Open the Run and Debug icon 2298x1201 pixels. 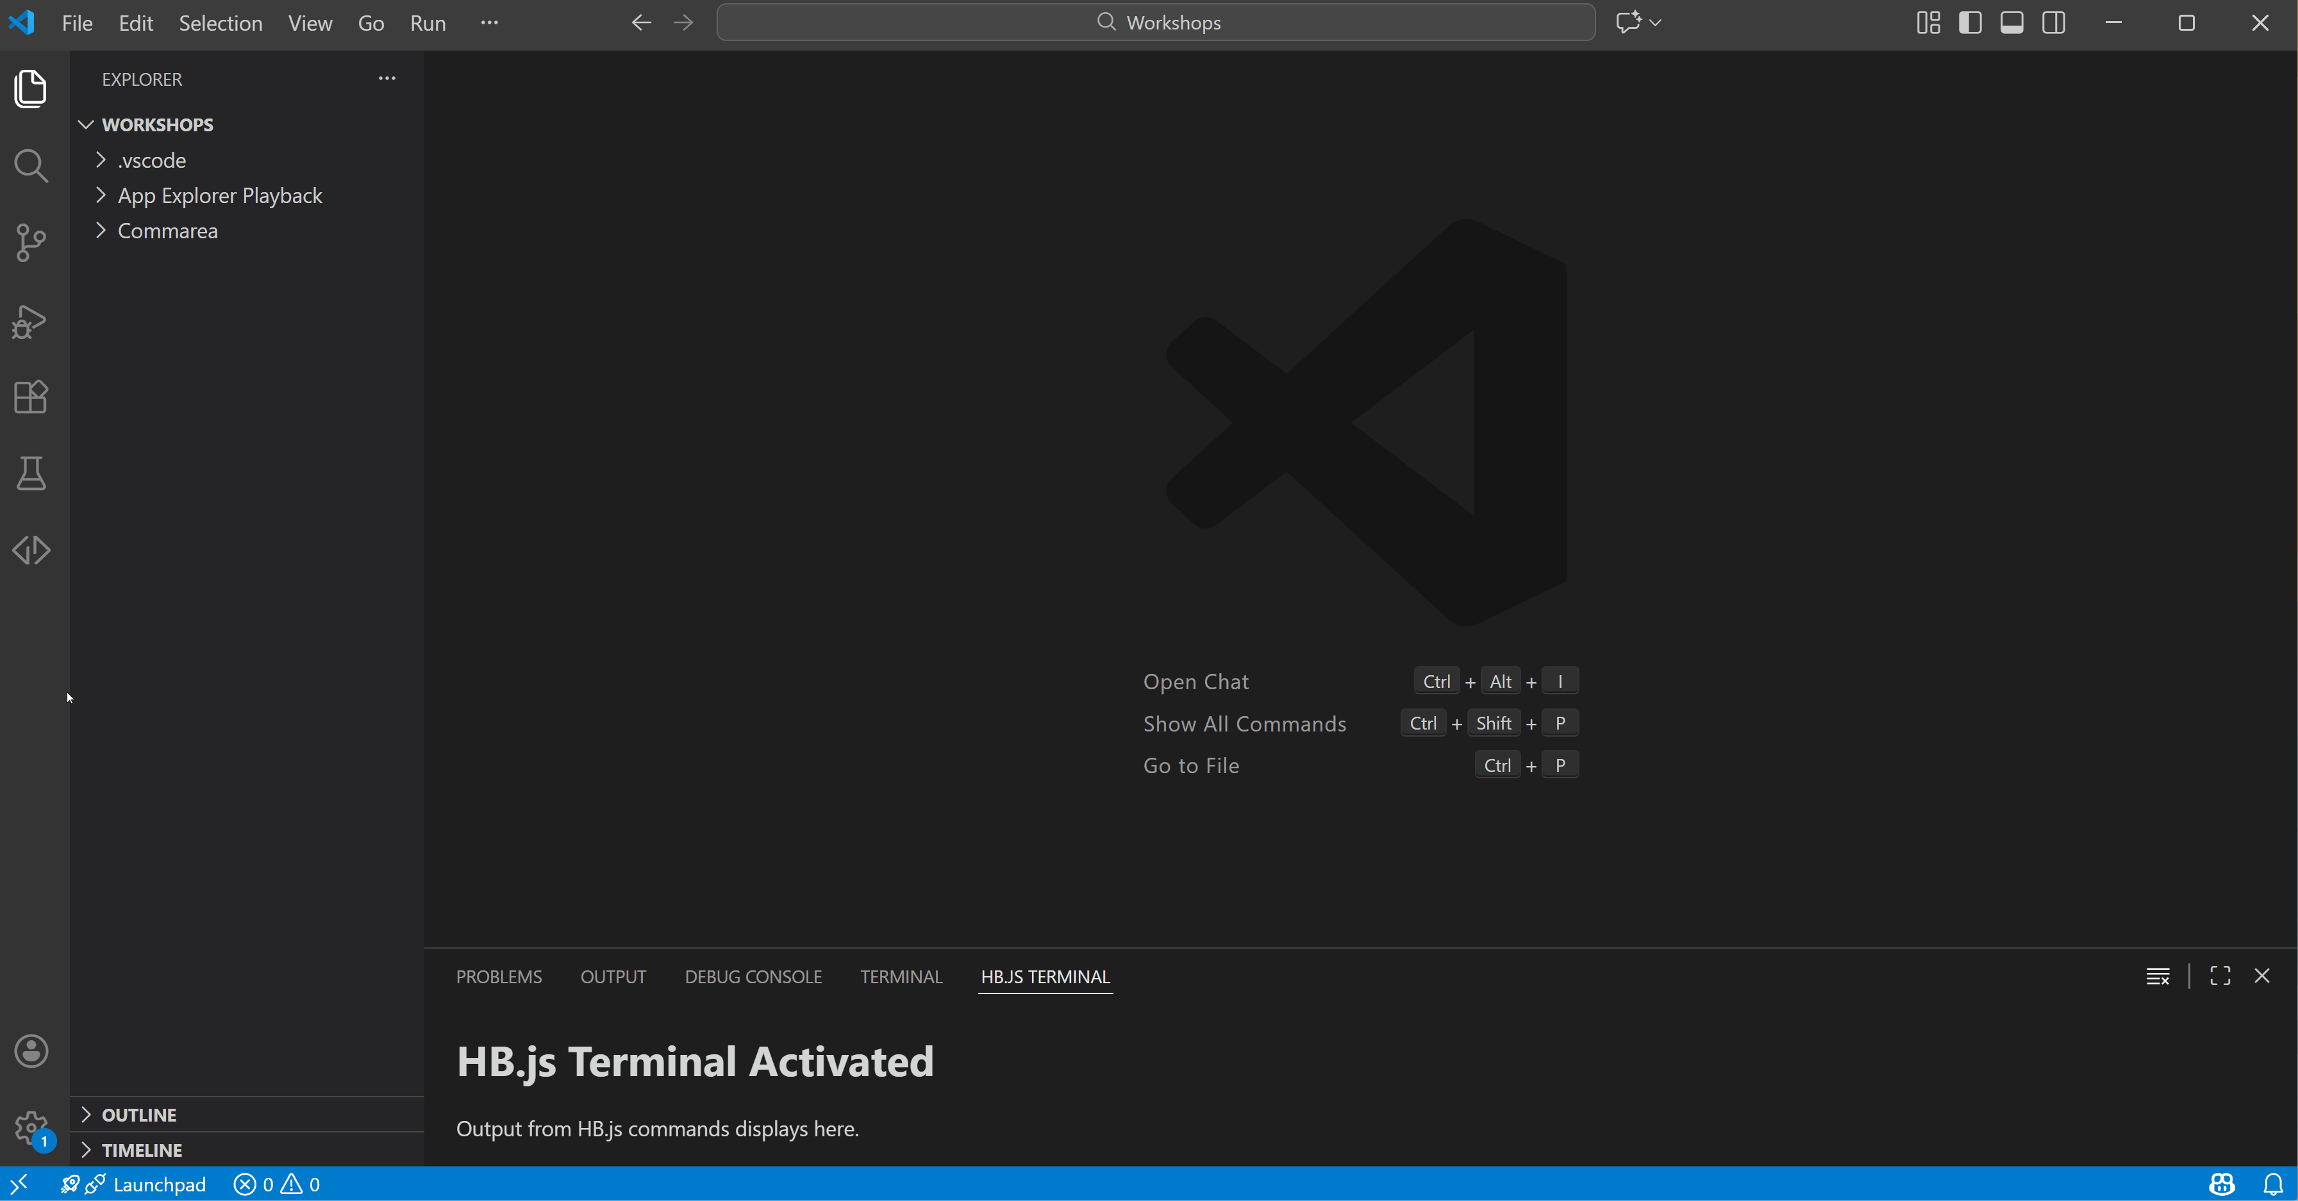pyautogui.click(x=30, y=322)
